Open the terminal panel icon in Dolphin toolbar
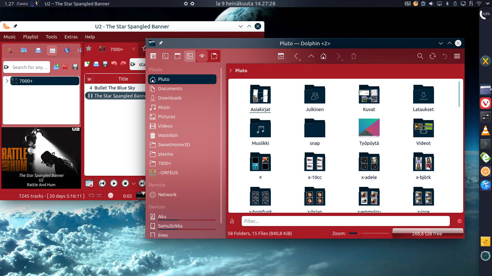This screenshot has height=276, width=492. pyautogui.click(x=165, y=56)
